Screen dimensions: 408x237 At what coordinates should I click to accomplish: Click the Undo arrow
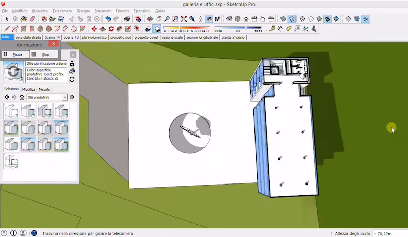(x=108, y=19)
